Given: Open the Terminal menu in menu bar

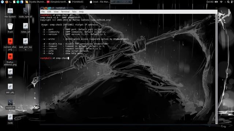Looking at the screenshot, I should tap(65, 12).
